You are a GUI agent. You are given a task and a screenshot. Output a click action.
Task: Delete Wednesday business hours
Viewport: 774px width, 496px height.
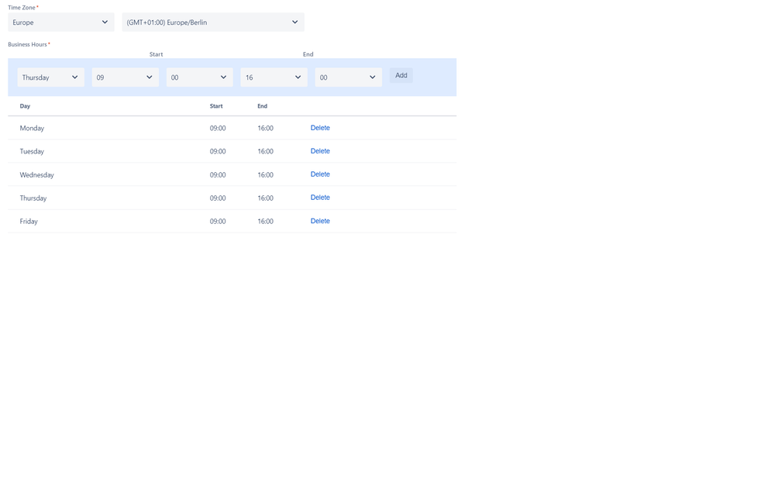pyautogui.click(x=320, y=174)
